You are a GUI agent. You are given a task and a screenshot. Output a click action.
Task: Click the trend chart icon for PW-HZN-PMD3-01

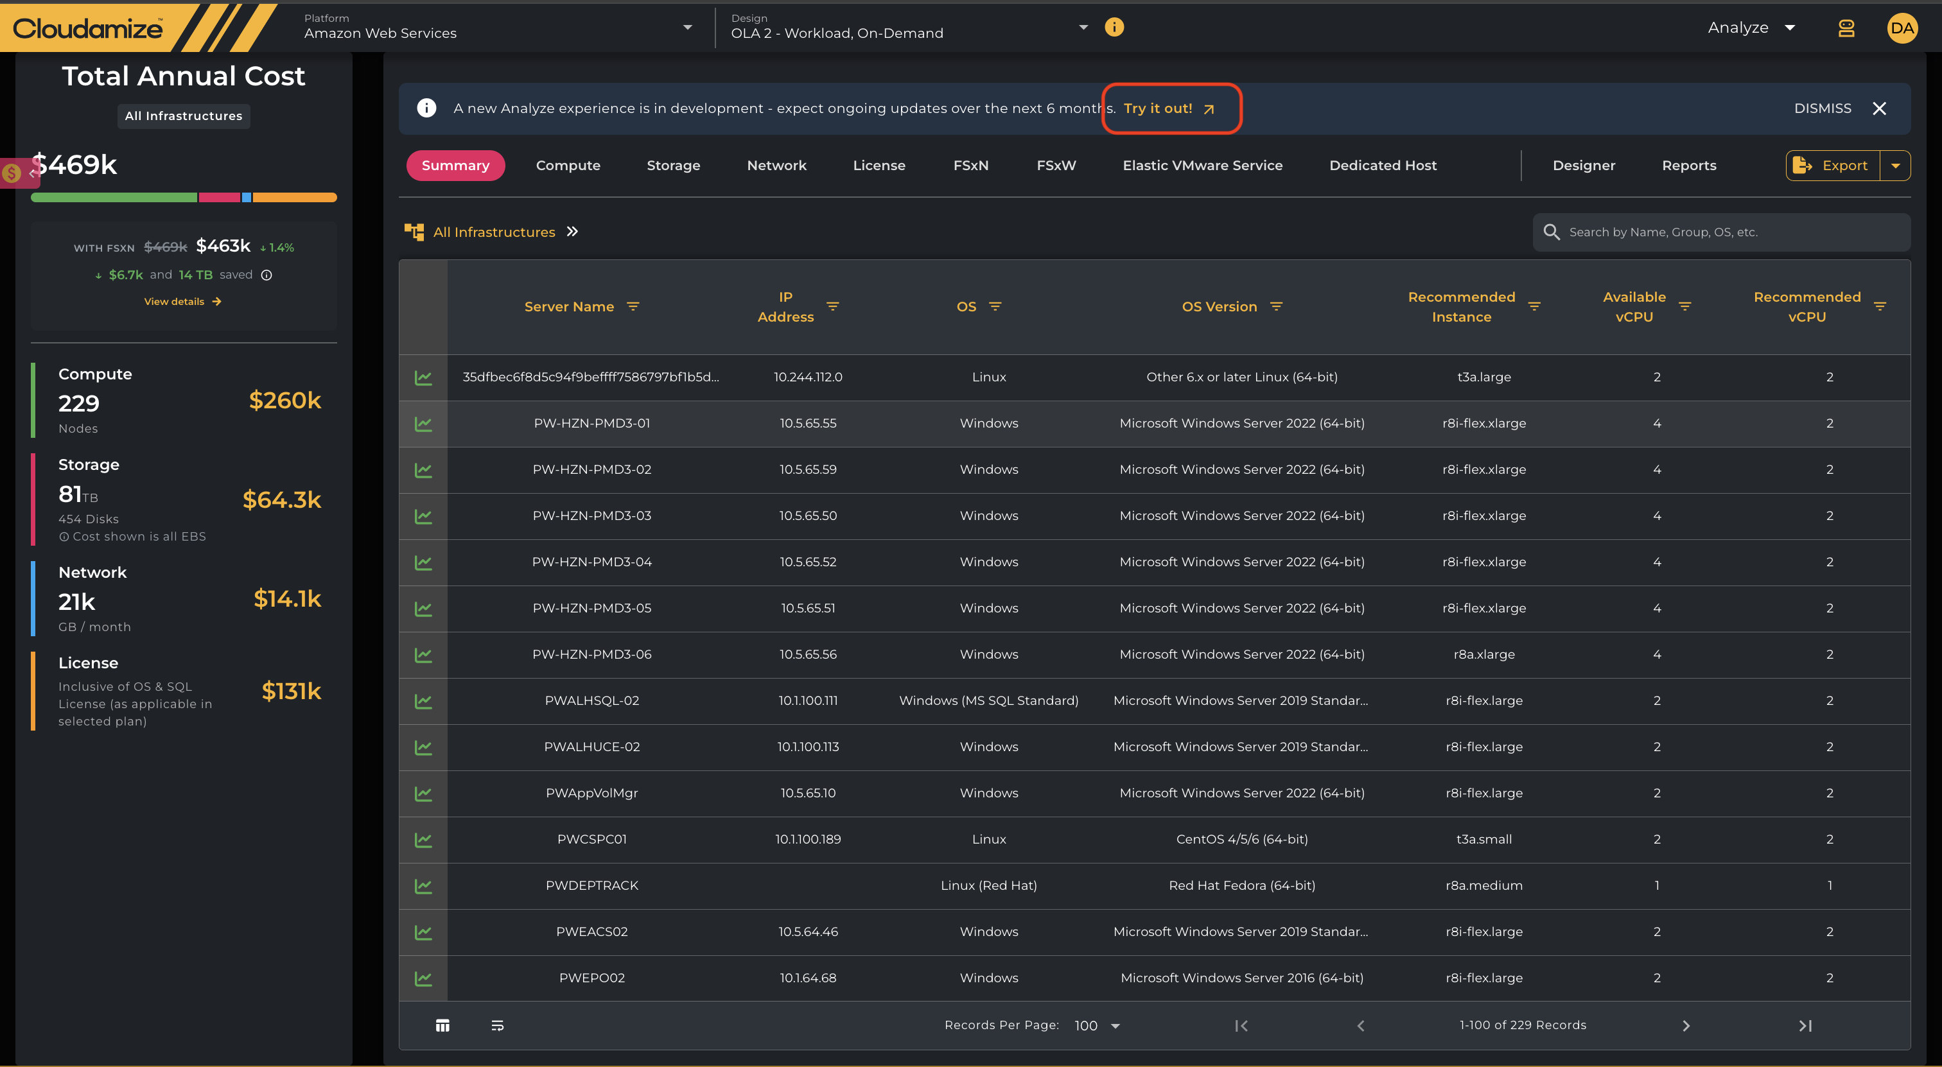tap(423, 424)
